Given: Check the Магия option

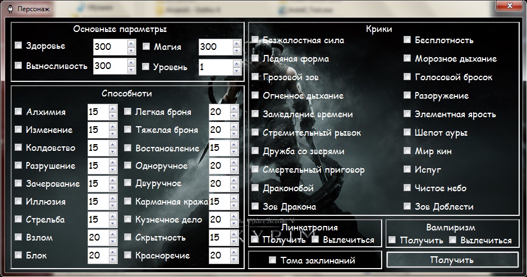Looking at the screenshot, I should coord(146,47).
